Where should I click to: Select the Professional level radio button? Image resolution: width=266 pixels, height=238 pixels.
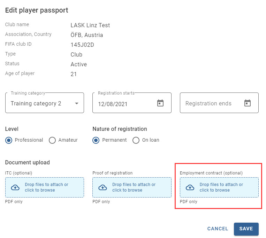coord(9,140)
